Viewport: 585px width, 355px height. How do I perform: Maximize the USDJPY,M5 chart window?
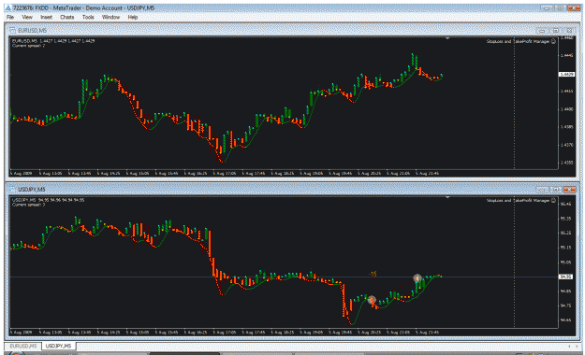556,190
